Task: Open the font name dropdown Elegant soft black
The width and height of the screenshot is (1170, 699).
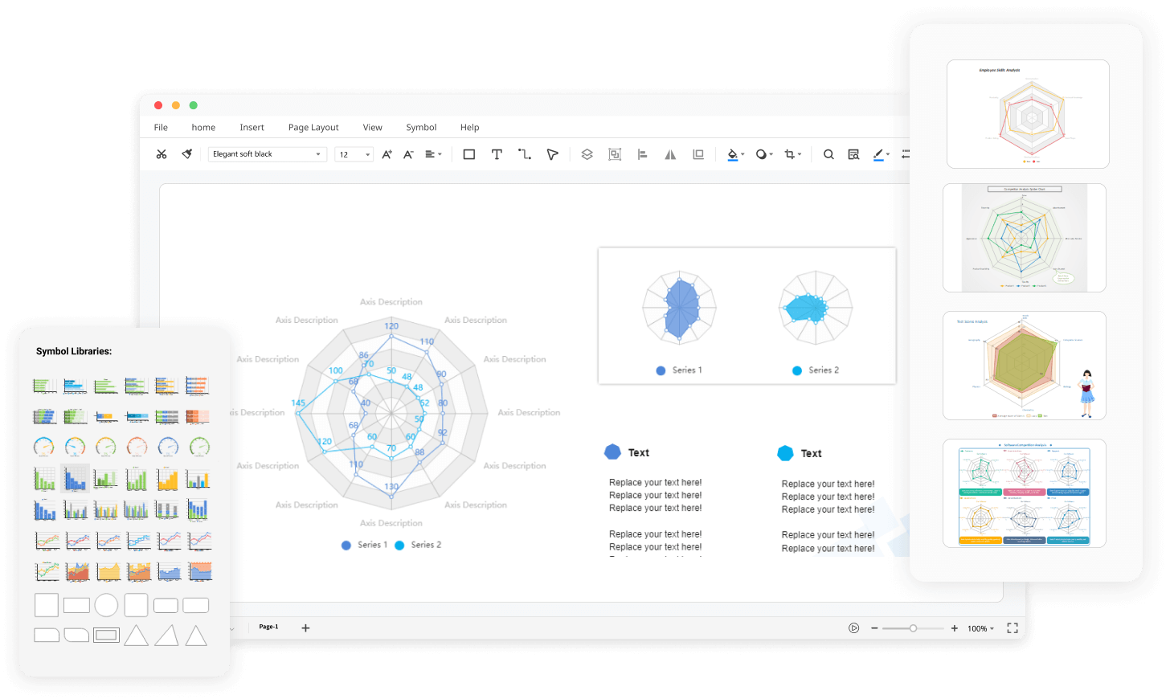Action: [268, 154]
